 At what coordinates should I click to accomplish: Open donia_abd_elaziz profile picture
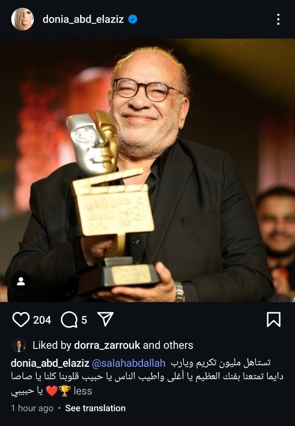pos(23,19)
